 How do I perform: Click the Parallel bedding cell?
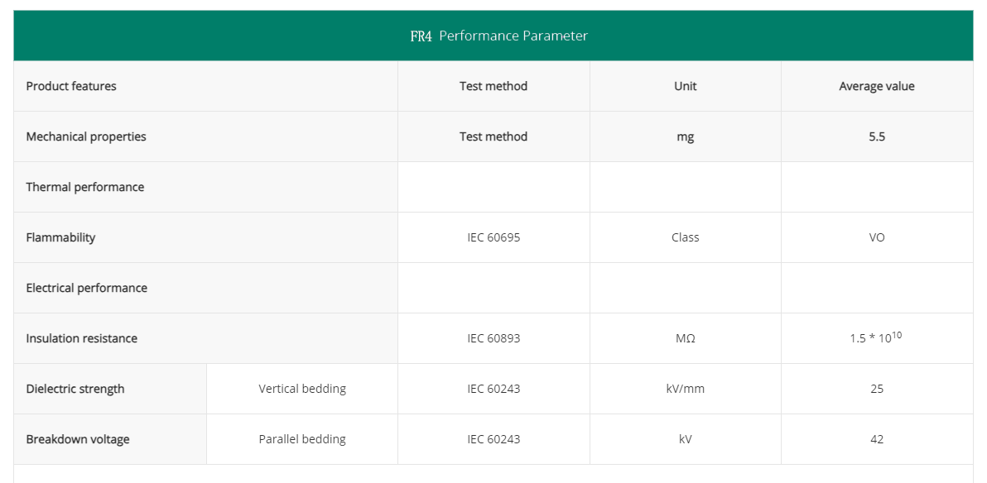tap(302, 439)
